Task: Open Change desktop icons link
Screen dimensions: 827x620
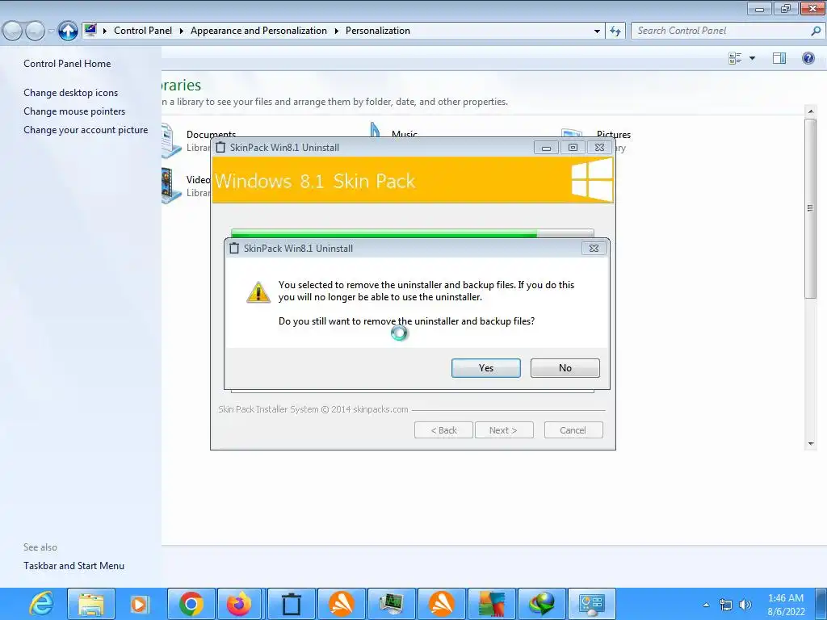Action: tap(71, 93)
